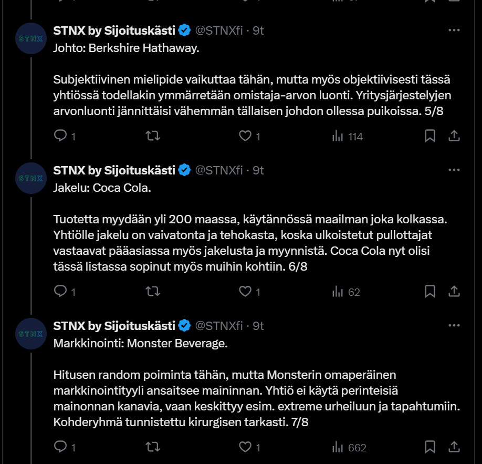Open STNX avatar on Berkshire Hathaway tweet
The image size is (482, 464).
(x=32, y=38)
